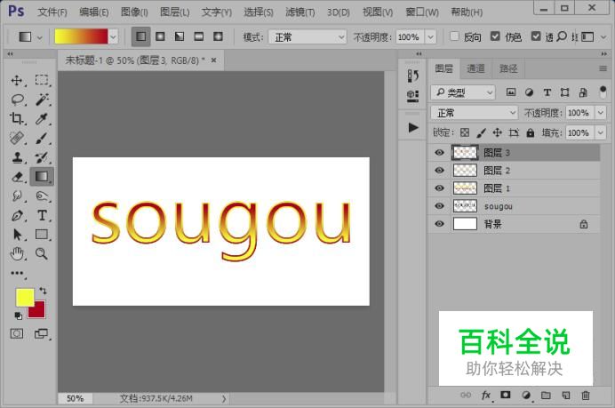This screenshot has height=408, width=615.
Task: Select the Pen tool
Action: [x=17, y=215]
